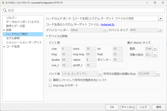167x111 pixels.
Task: Click the MATLAB app icon in title bar
Action: pos(3,3)
